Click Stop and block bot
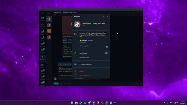187x105 pixels. 85,75
